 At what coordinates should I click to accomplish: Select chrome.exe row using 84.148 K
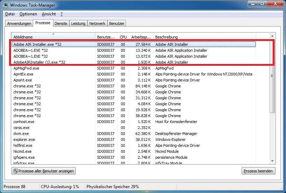click(x=134, y=86)
